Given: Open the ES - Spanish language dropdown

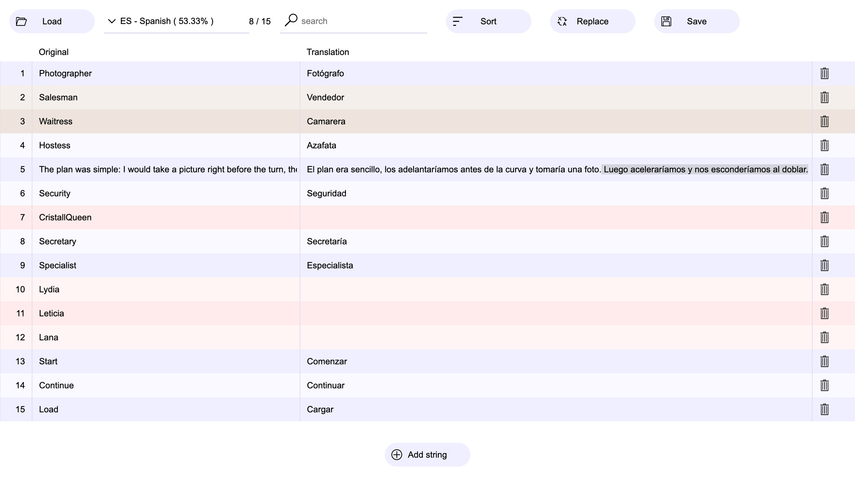Looking at the screenshot, I should [167, 21].
